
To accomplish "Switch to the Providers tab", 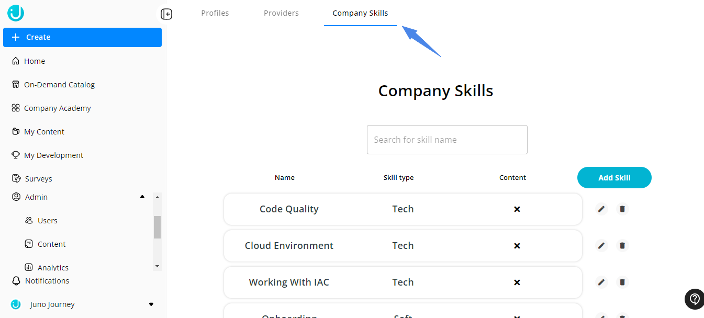I will click(x=281, y=13).
